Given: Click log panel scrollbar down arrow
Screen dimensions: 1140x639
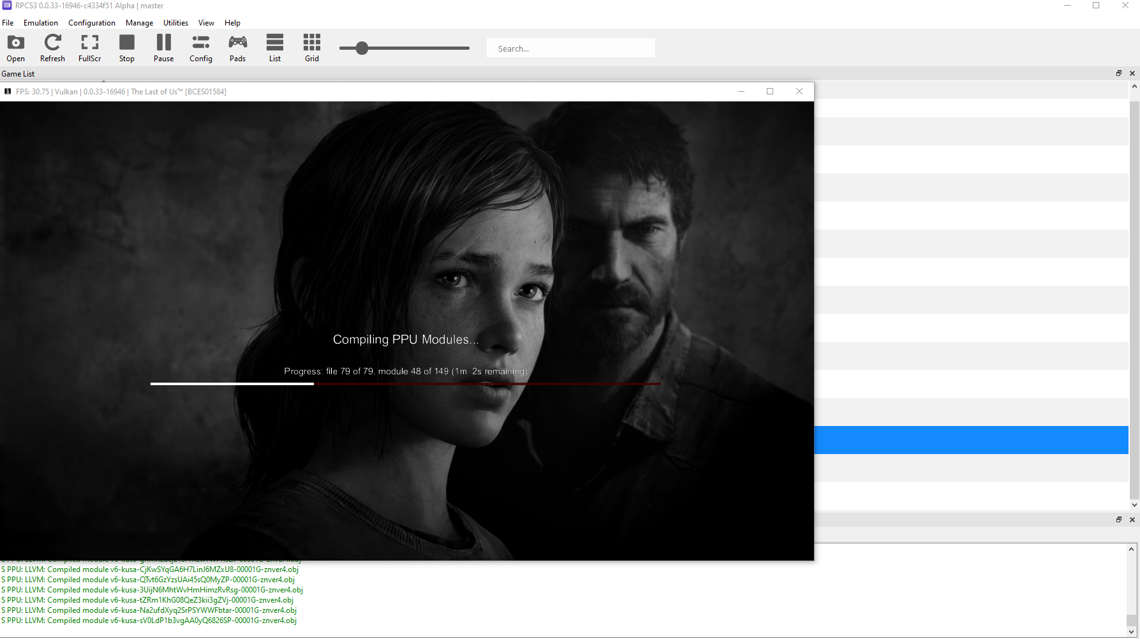Looking at the screenshot, I should coord(1132,632).
